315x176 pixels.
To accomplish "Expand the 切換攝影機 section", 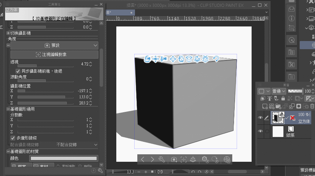I will [8, 33].
